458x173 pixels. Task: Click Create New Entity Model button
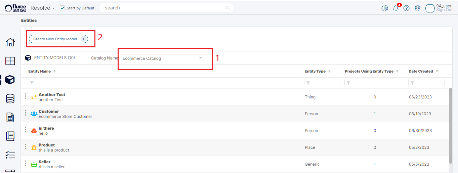point(58,39)
